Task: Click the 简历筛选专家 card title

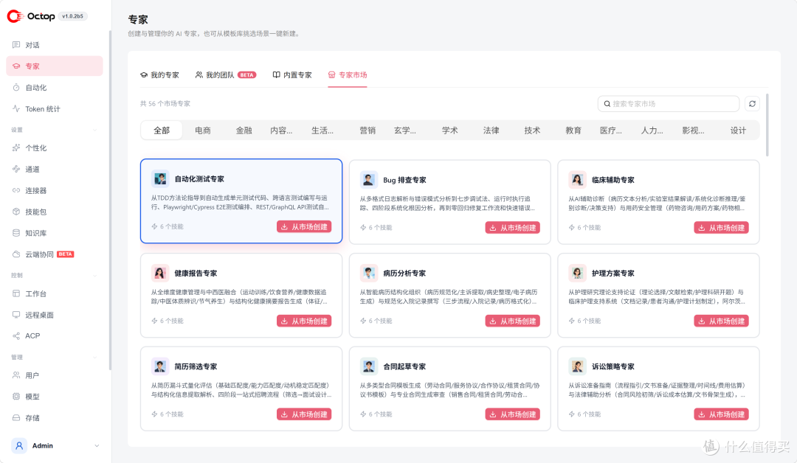Action: coord(196,366)
